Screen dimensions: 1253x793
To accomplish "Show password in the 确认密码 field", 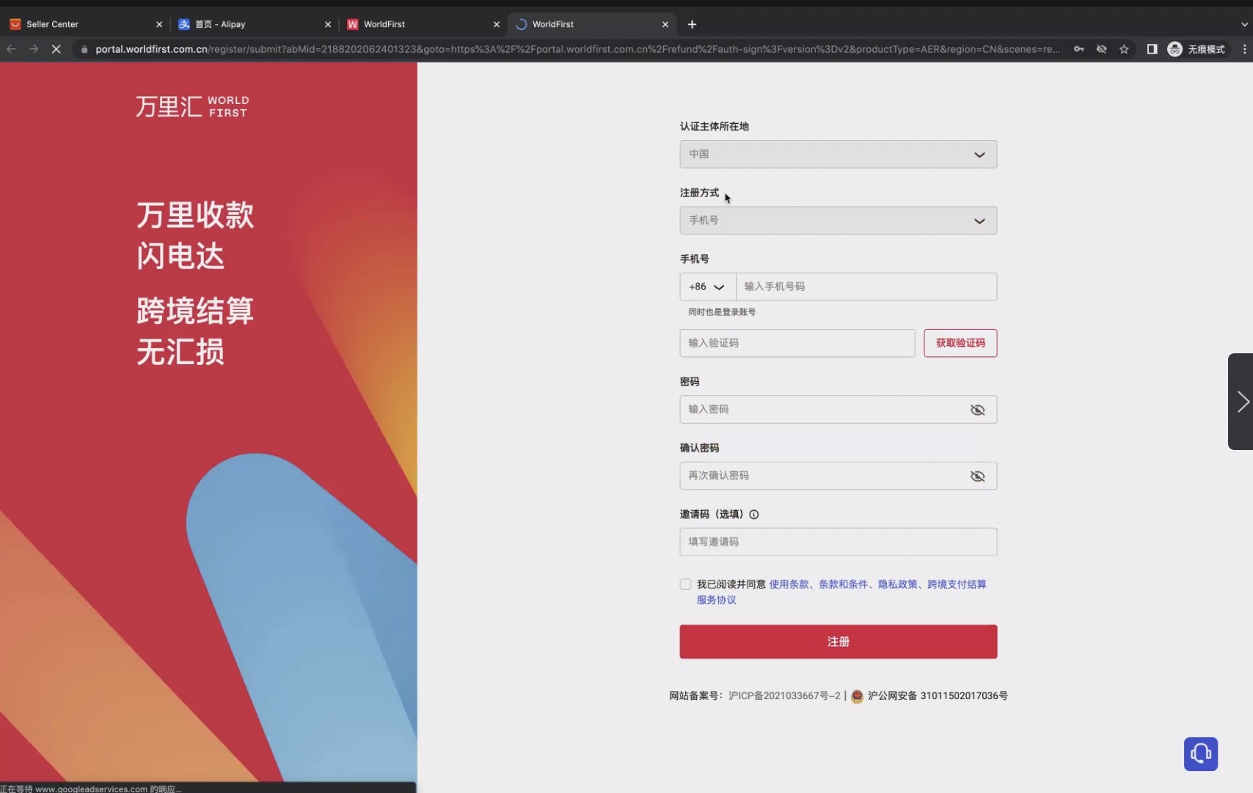I will click(977, 476).
